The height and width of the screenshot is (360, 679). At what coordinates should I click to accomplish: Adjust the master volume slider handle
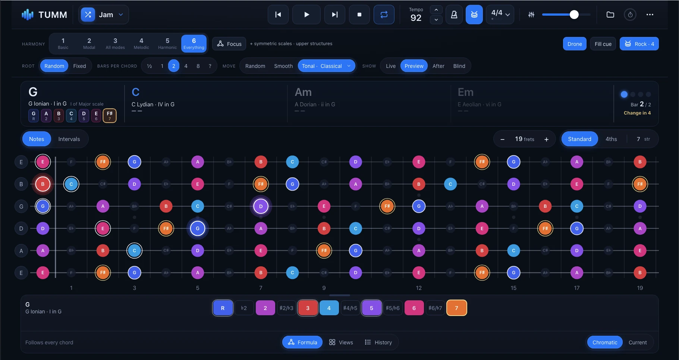(574, 15)
